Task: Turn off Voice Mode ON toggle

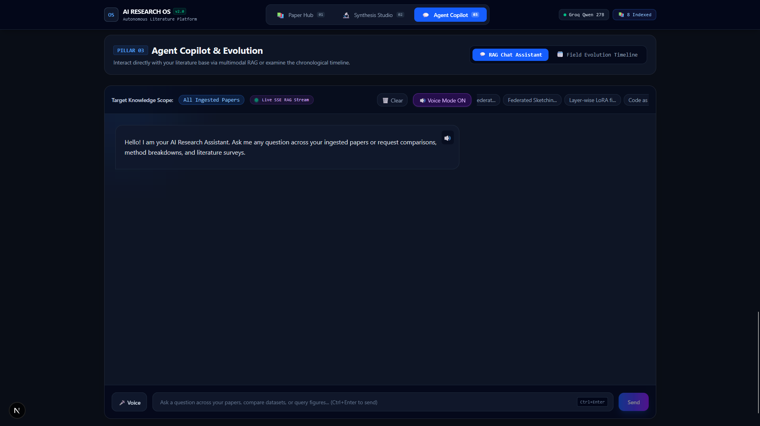Action: (x=442, y=100)
